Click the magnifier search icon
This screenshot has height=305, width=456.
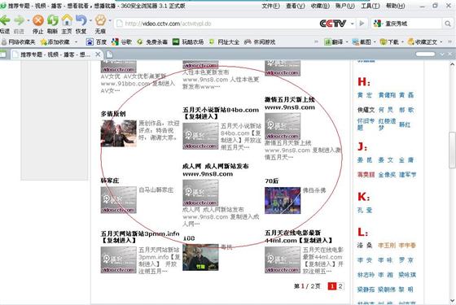click(x=448, y=24)
